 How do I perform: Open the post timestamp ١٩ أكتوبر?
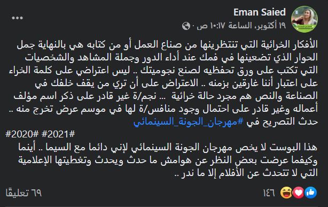[272, 26]
